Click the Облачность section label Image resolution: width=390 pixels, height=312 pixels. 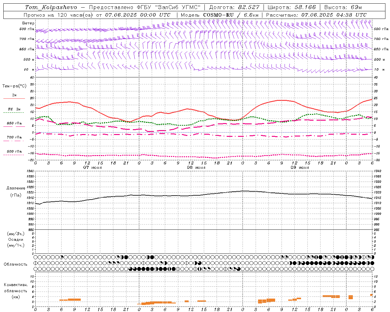[x=16, y=264]
